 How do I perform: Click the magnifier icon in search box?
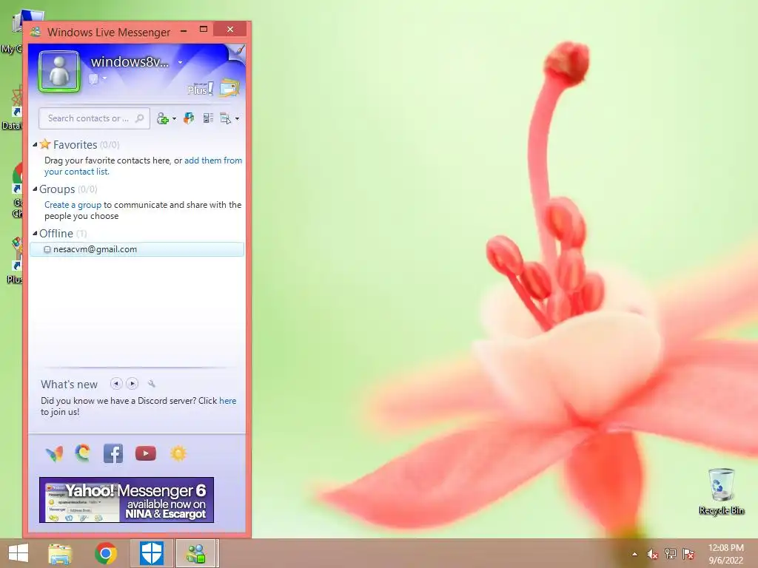tap(140, 118)
